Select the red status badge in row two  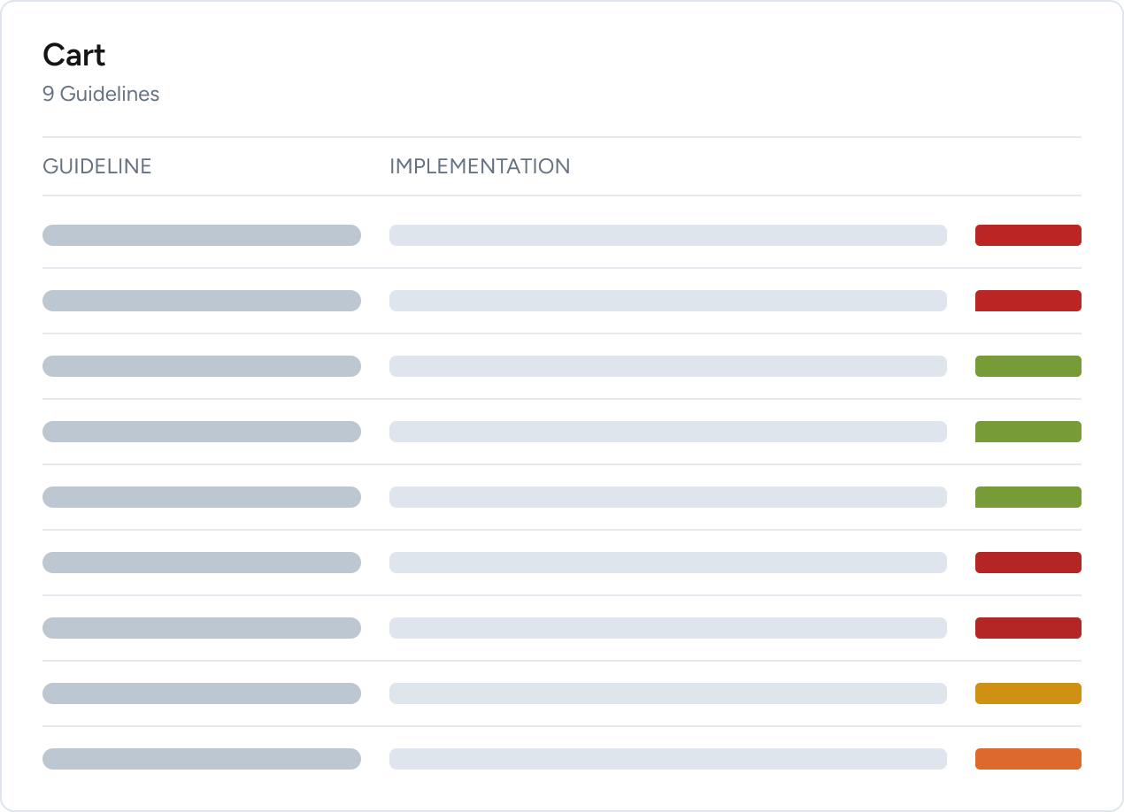click(1028, 301)
